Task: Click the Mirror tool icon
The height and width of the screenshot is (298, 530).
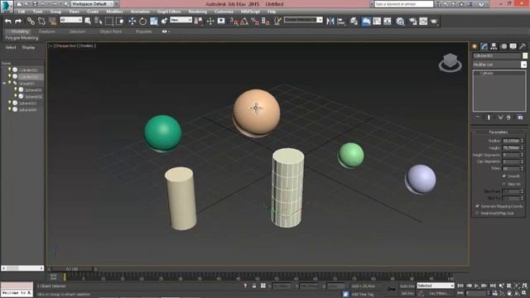Action: tap(330, 22)
